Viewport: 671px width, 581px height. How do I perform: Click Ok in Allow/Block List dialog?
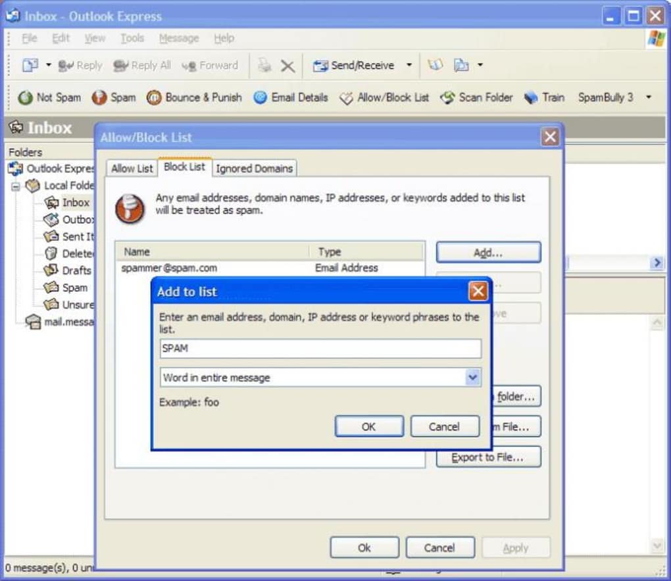364,547
